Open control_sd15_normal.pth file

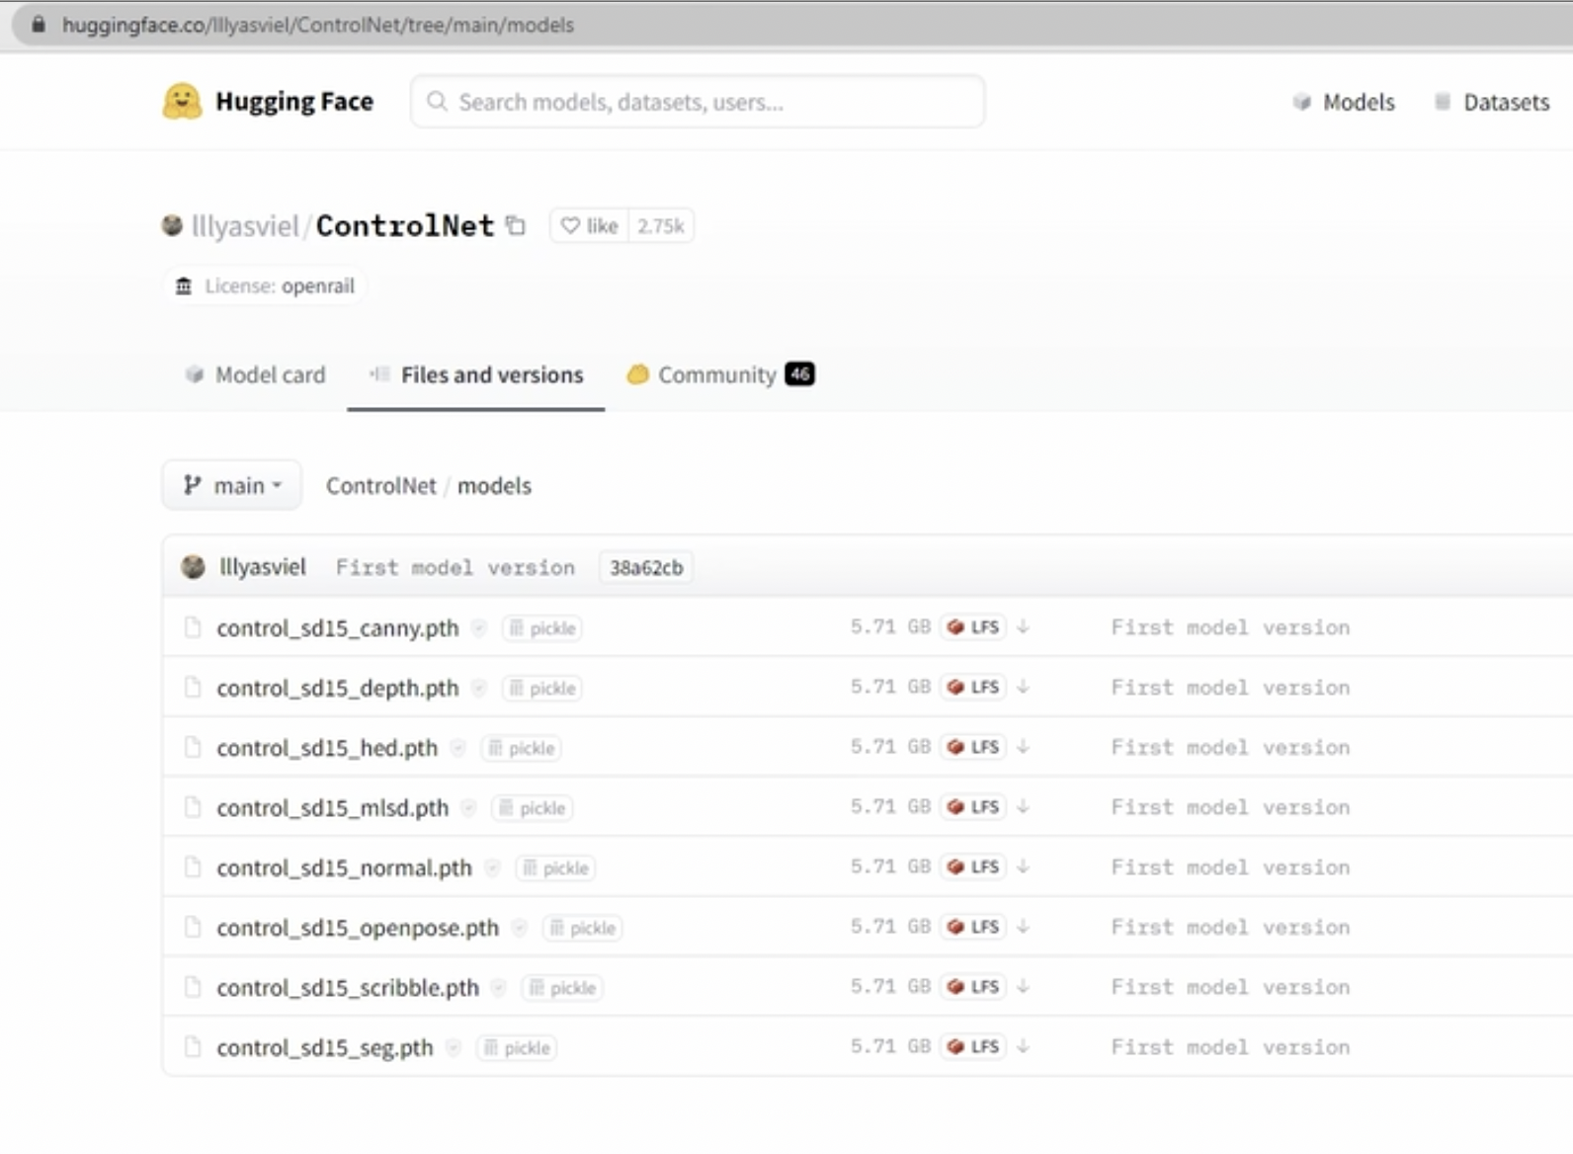[x=345, y=868]
